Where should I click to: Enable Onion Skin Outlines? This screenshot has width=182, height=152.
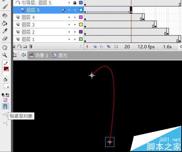[101, 47]
